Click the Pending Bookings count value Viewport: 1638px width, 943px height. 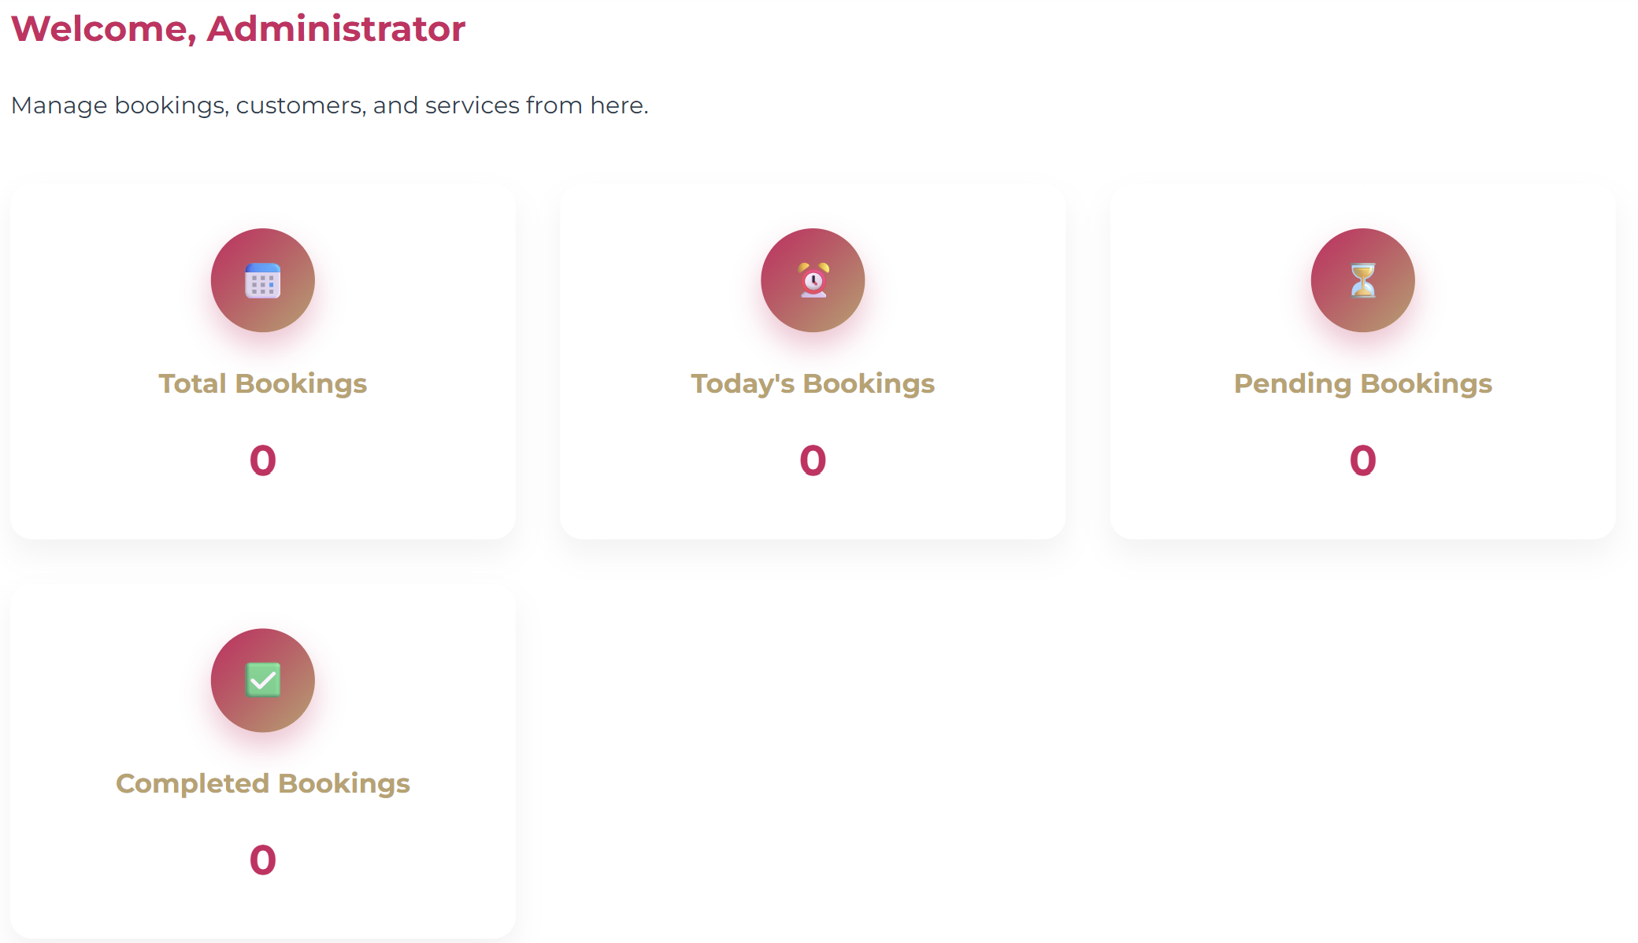coord(1362,460)
